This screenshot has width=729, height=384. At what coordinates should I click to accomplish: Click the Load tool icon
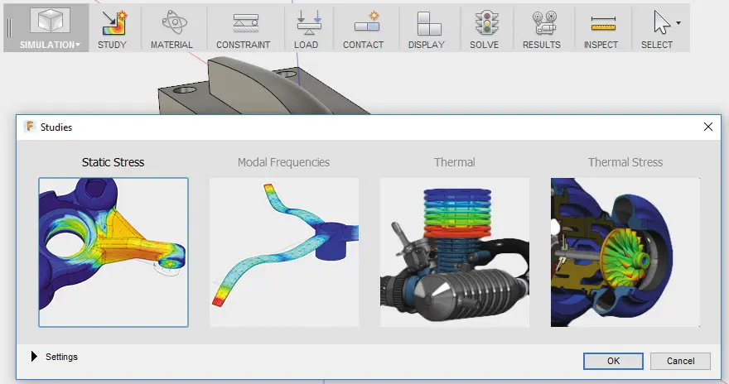tap(306, 23)
